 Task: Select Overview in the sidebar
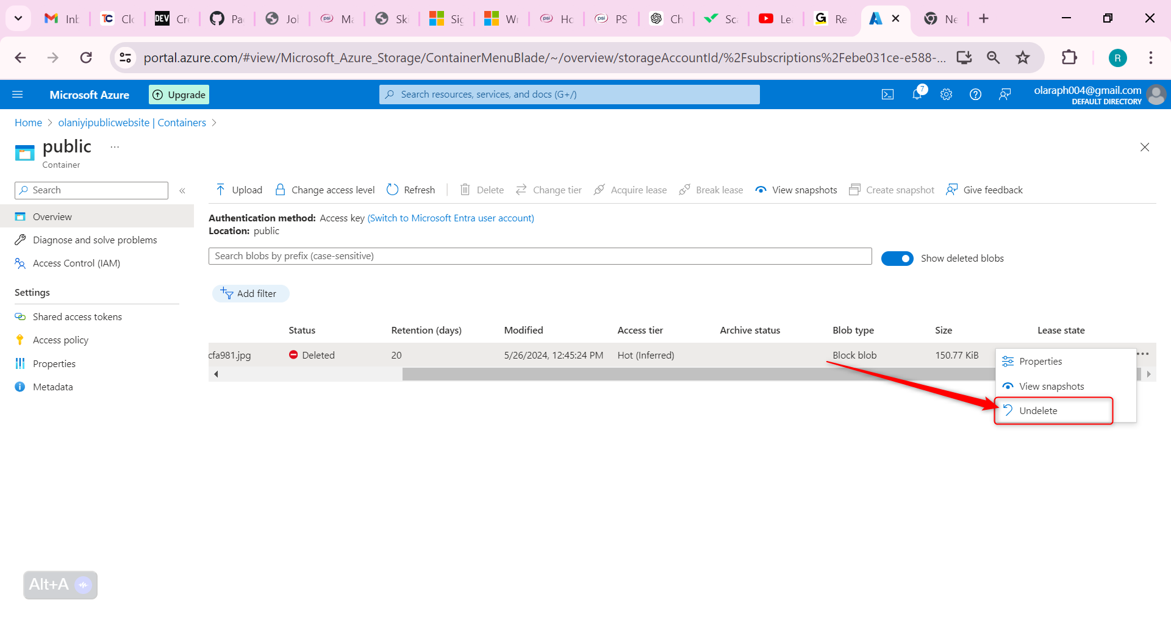point(97,216)
